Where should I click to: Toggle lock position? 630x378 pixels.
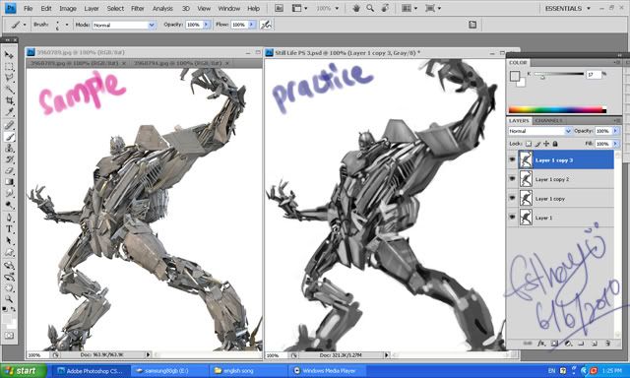pos(546,144)
